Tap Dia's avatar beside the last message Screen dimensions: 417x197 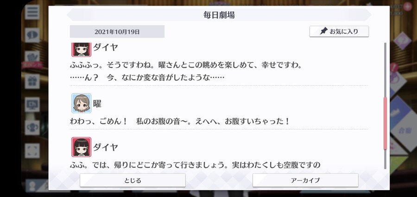click(82, 147)
